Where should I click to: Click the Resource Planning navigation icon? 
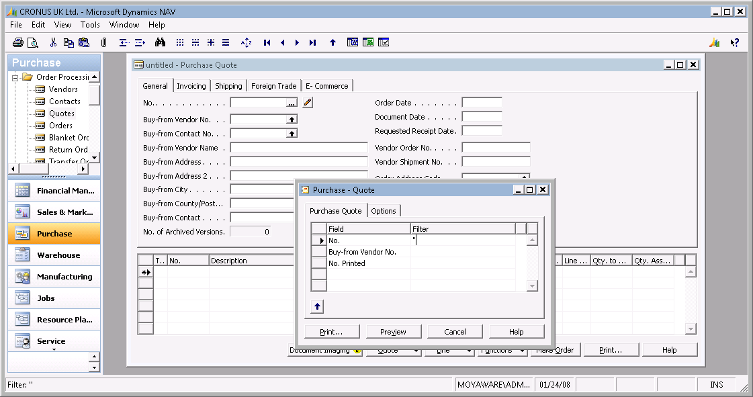click(22, 319)
